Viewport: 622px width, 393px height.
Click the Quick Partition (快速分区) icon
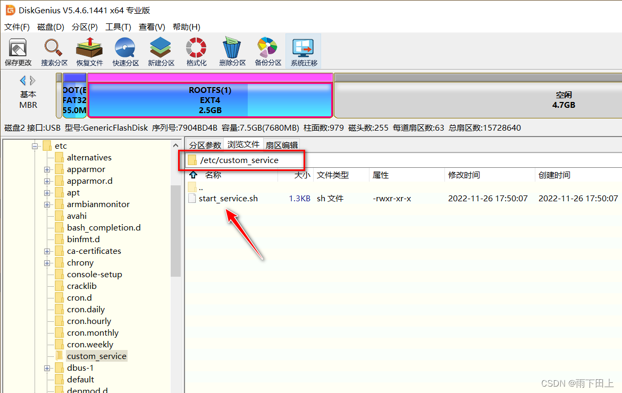(125, 52)
